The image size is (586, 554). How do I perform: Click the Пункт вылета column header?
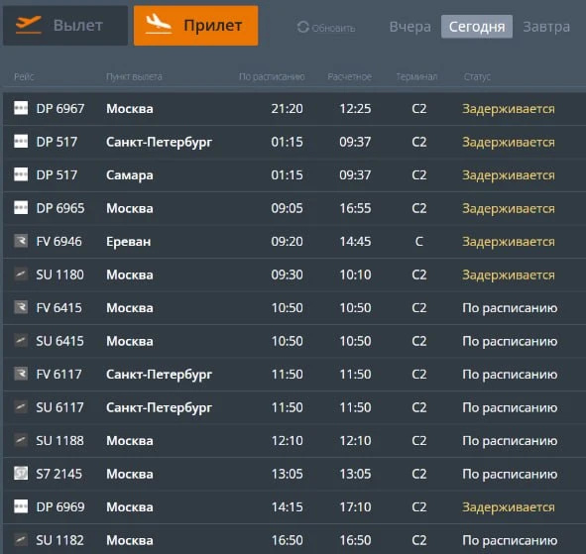[134, 76]
